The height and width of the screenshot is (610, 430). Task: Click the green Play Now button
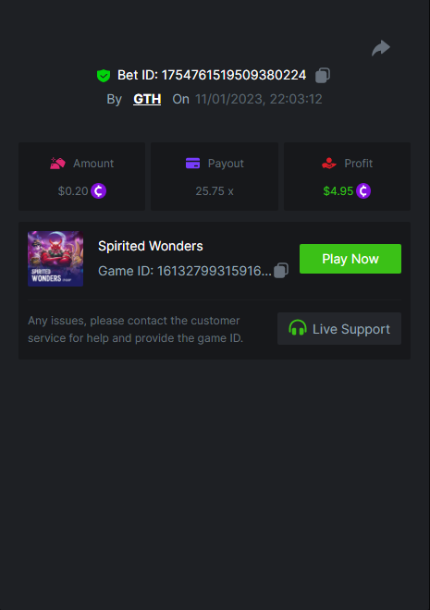point(350,259)
